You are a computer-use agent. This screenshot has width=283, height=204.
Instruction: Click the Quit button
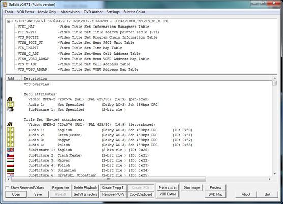point(267,194)
